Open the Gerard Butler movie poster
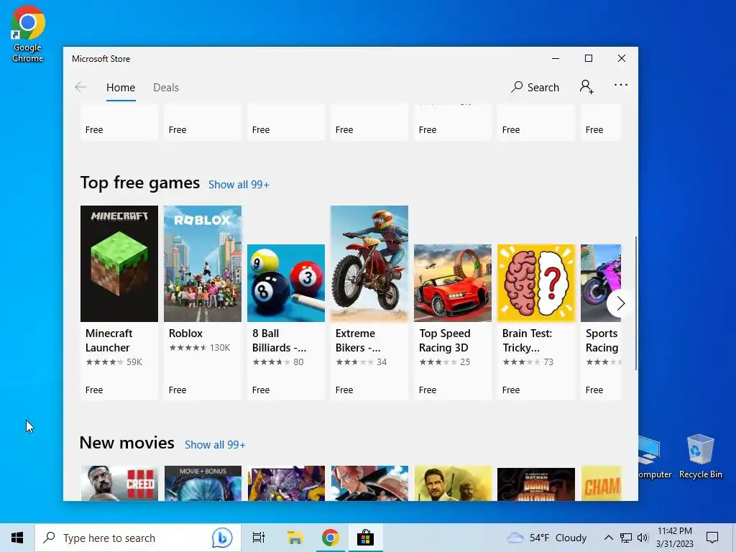The image size is (736, 552). pos(453,483)
